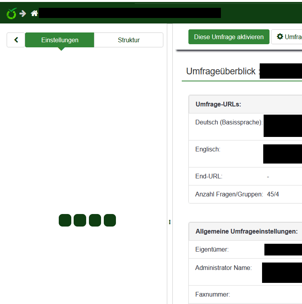Click the Eigentümer value field
This screenshot has height=304, width=302.
click(283, 249)
